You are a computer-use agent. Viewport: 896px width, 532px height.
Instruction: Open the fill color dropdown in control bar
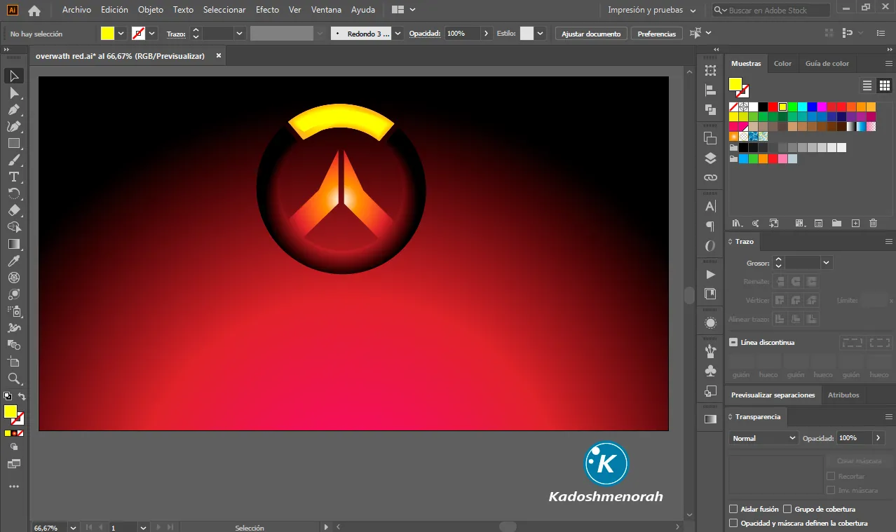[x=121, y=33]
